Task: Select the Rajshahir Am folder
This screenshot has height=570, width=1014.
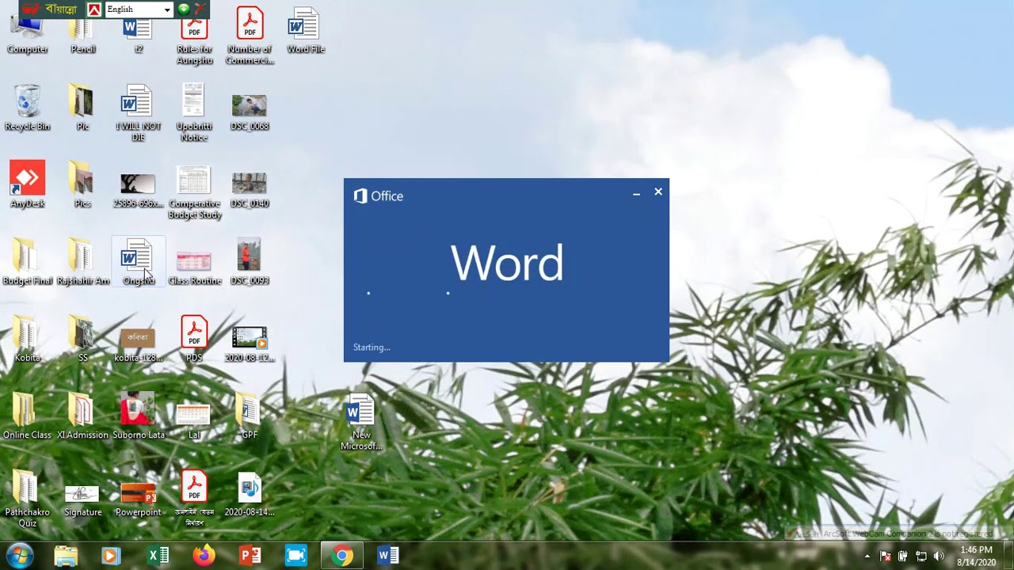Action: coord(82,261)
